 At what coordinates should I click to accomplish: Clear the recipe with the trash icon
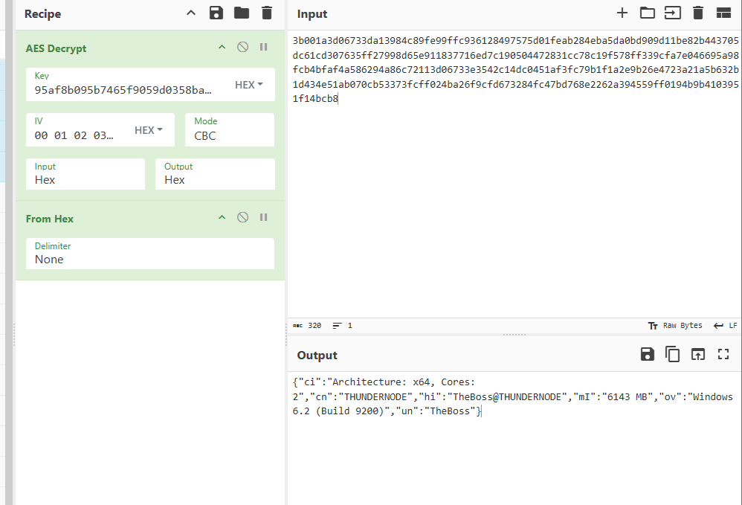point(266,13)
